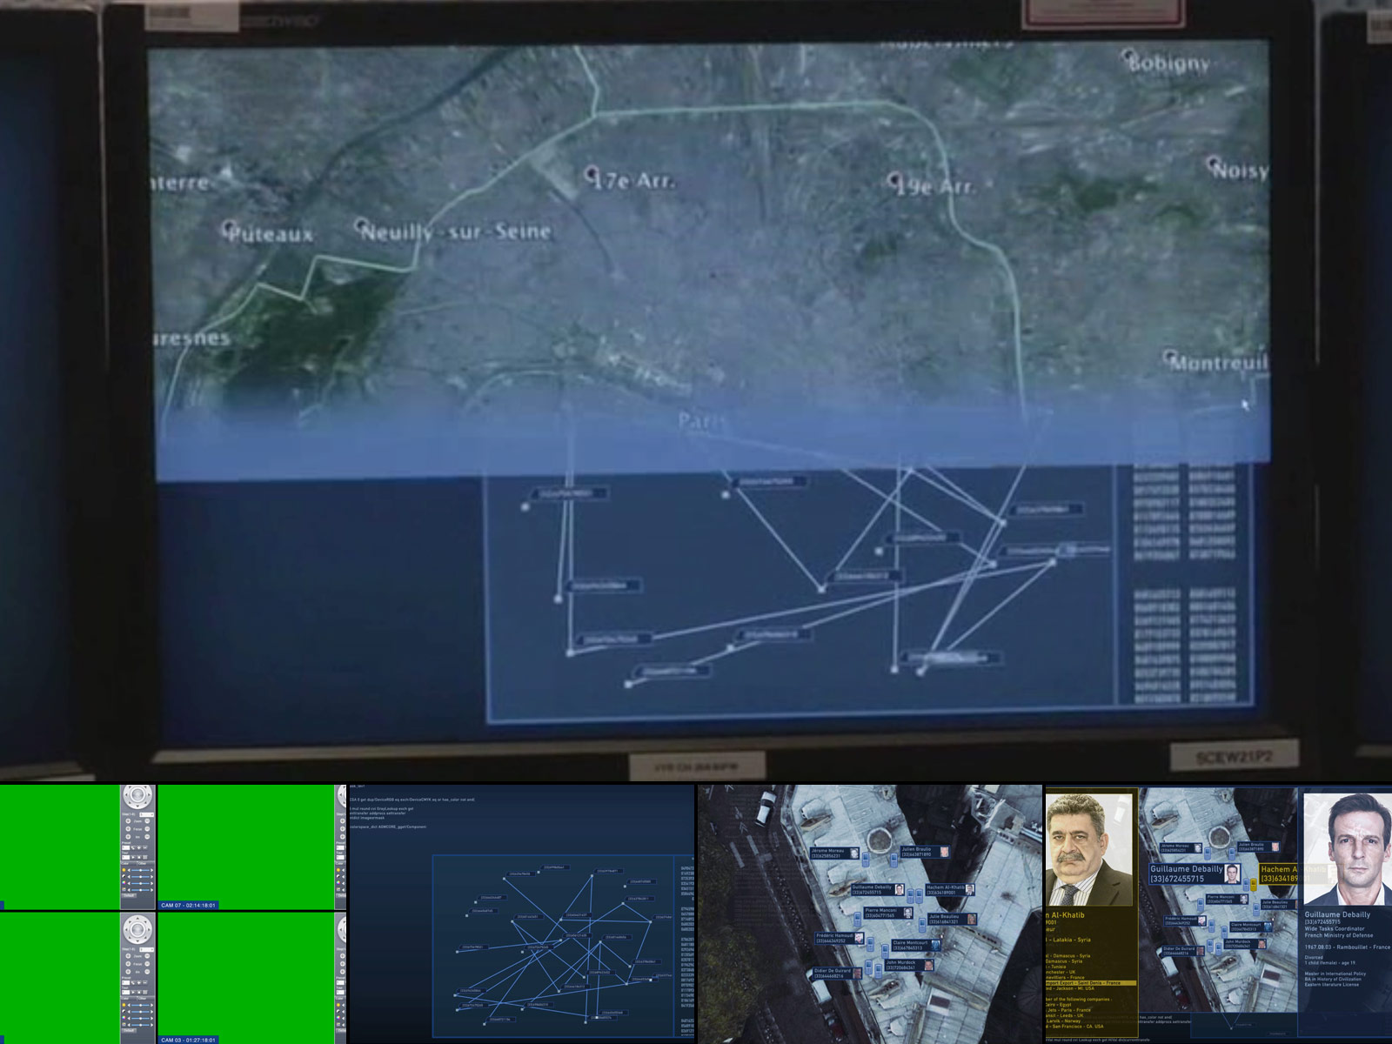Open Step dropdown in panel left of CAM 07
Image resolution: width=1392 pixels, height=1044 pixels.
pos(146,815)
